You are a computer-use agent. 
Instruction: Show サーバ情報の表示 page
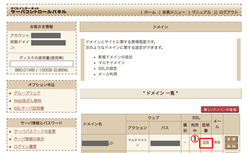pos(29,139)
